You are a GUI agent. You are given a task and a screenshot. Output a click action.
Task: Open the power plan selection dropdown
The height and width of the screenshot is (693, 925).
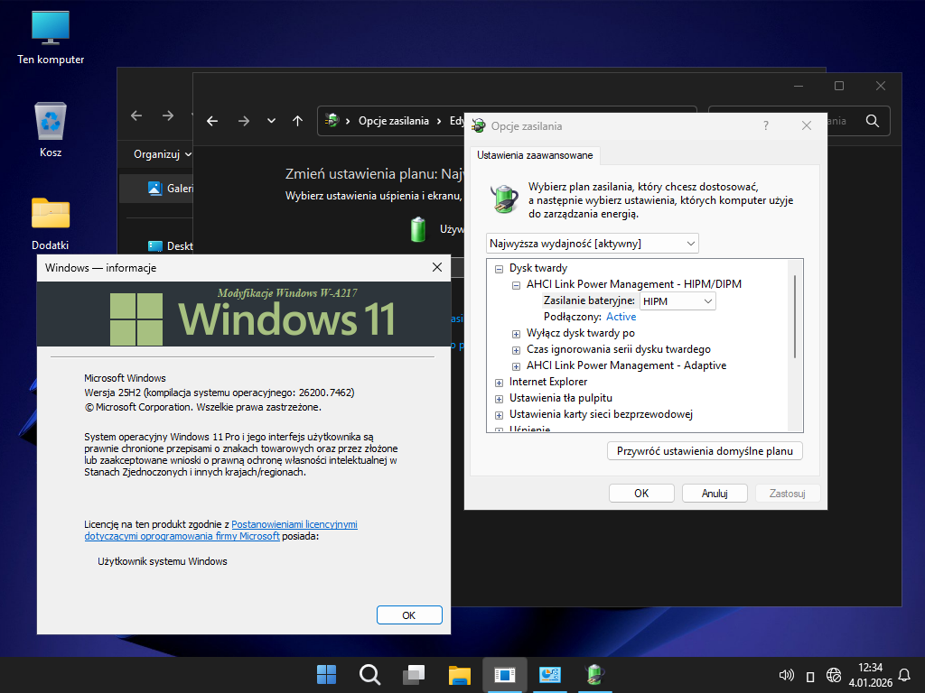(592, 244)
